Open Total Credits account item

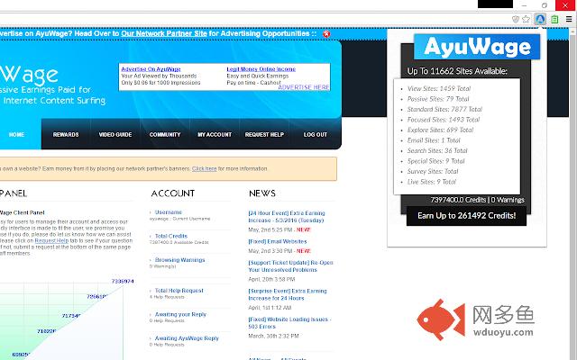click(x=171, y=236)
